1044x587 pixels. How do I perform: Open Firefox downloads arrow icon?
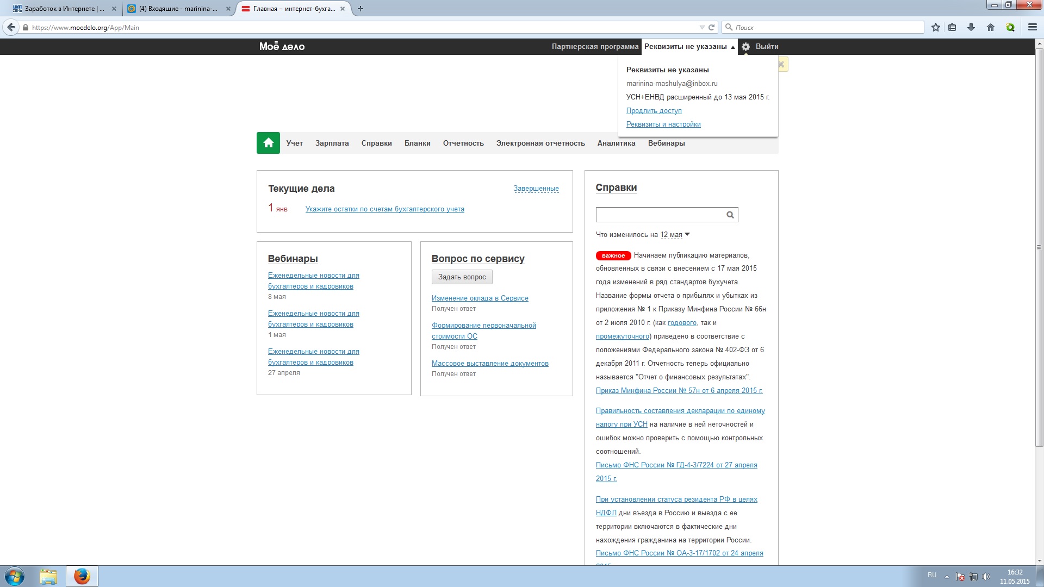pyautogui.click(x=971, y=27)
